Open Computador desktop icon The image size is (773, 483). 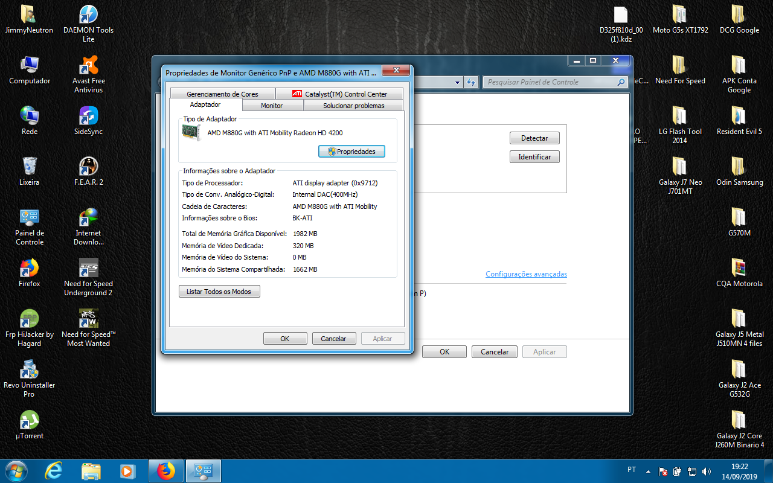tap(30, 70)
